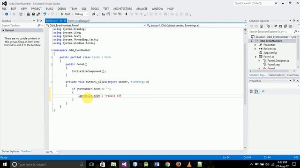Click the Collapse All icon in Solution Explorer
The width and height of the screenshot is (300, 168).
point(285,26)
